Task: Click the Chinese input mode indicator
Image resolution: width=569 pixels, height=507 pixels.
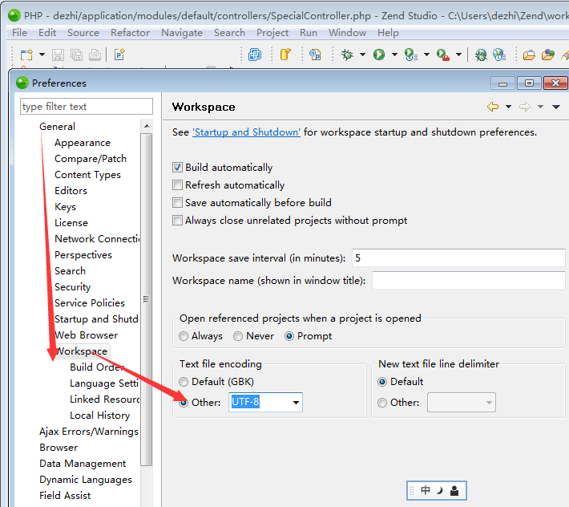Action: click(426, 491)
